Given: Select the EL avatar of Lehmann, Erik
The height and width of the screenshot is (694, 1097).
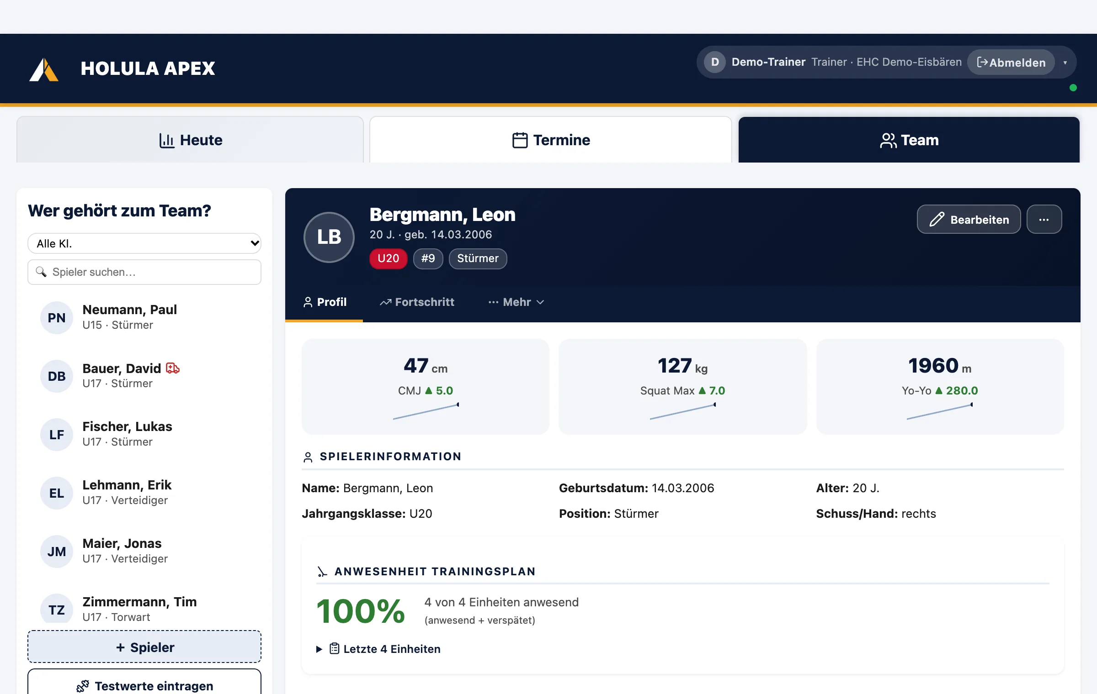Looking at the screenshot, I should [57, 493].
